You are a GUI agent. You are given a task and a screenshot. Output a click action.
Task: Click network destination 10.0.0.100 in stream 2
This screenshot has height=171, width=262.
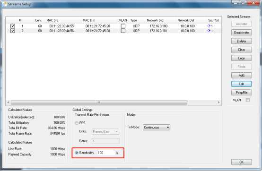click(187, 31)
